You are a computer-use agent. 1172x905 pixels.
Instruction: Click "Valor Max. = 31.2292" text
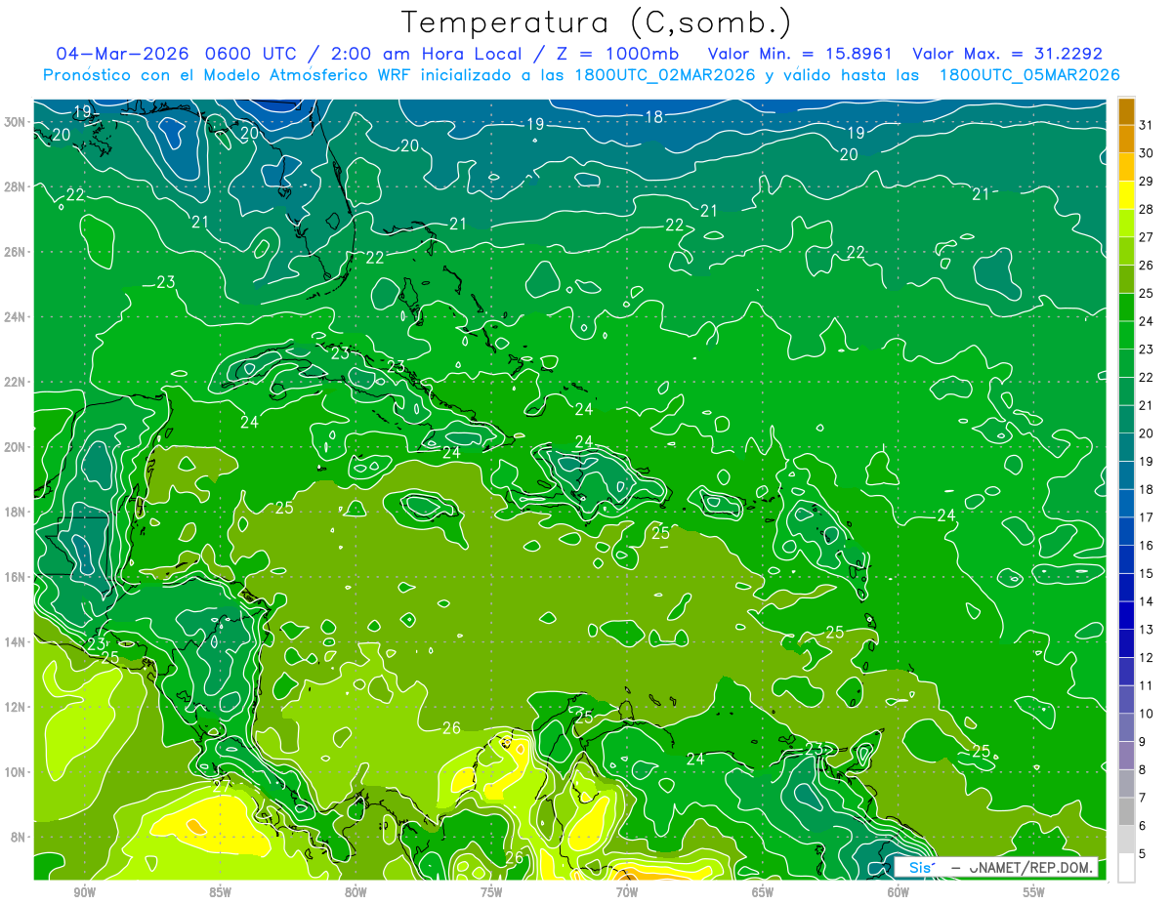(1008, 54)
